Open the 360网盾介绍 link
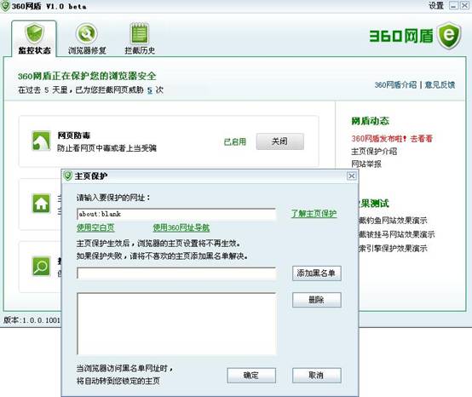 tap(395, 85)
